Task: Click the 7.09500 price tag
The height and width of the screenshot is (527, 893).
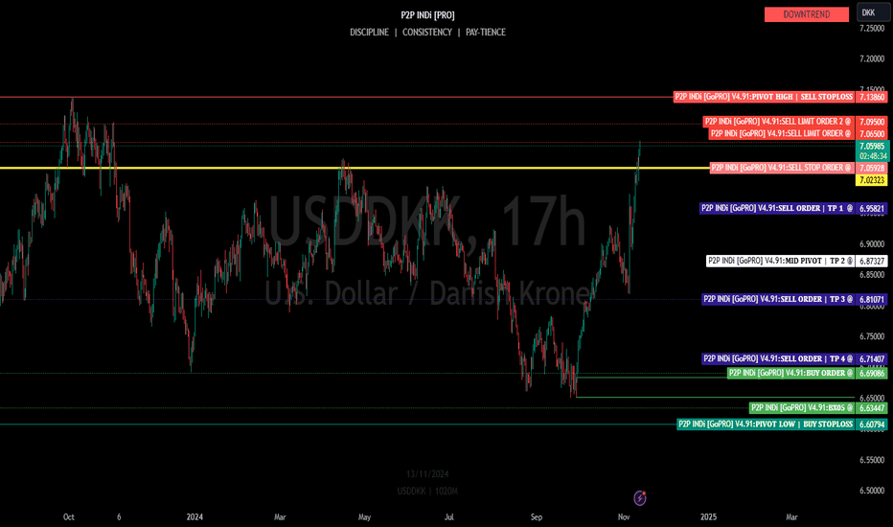Action: (872, 122)
